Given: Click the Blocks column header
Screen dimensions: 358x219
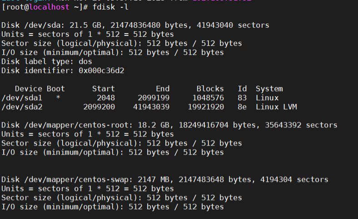Looking at the screenshot, I should pyautogui.click(x=210, y=88).
